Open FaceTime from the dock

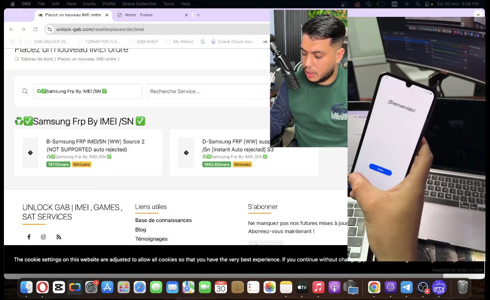(205, 287)
